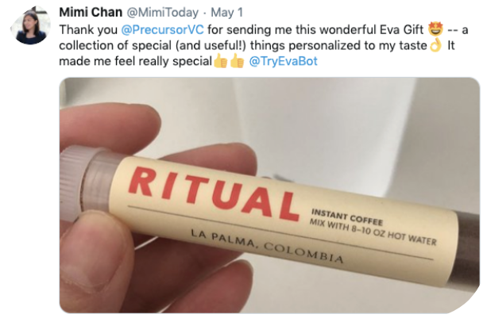Follow the @PrecursorVC mention link
The width and height of the screenshot is (487, 318).
pos(162,30)
